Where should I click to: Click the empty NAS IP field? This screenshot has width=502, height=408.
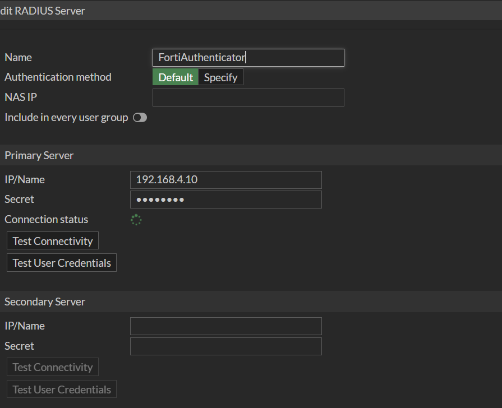click(x=248, y=98)
